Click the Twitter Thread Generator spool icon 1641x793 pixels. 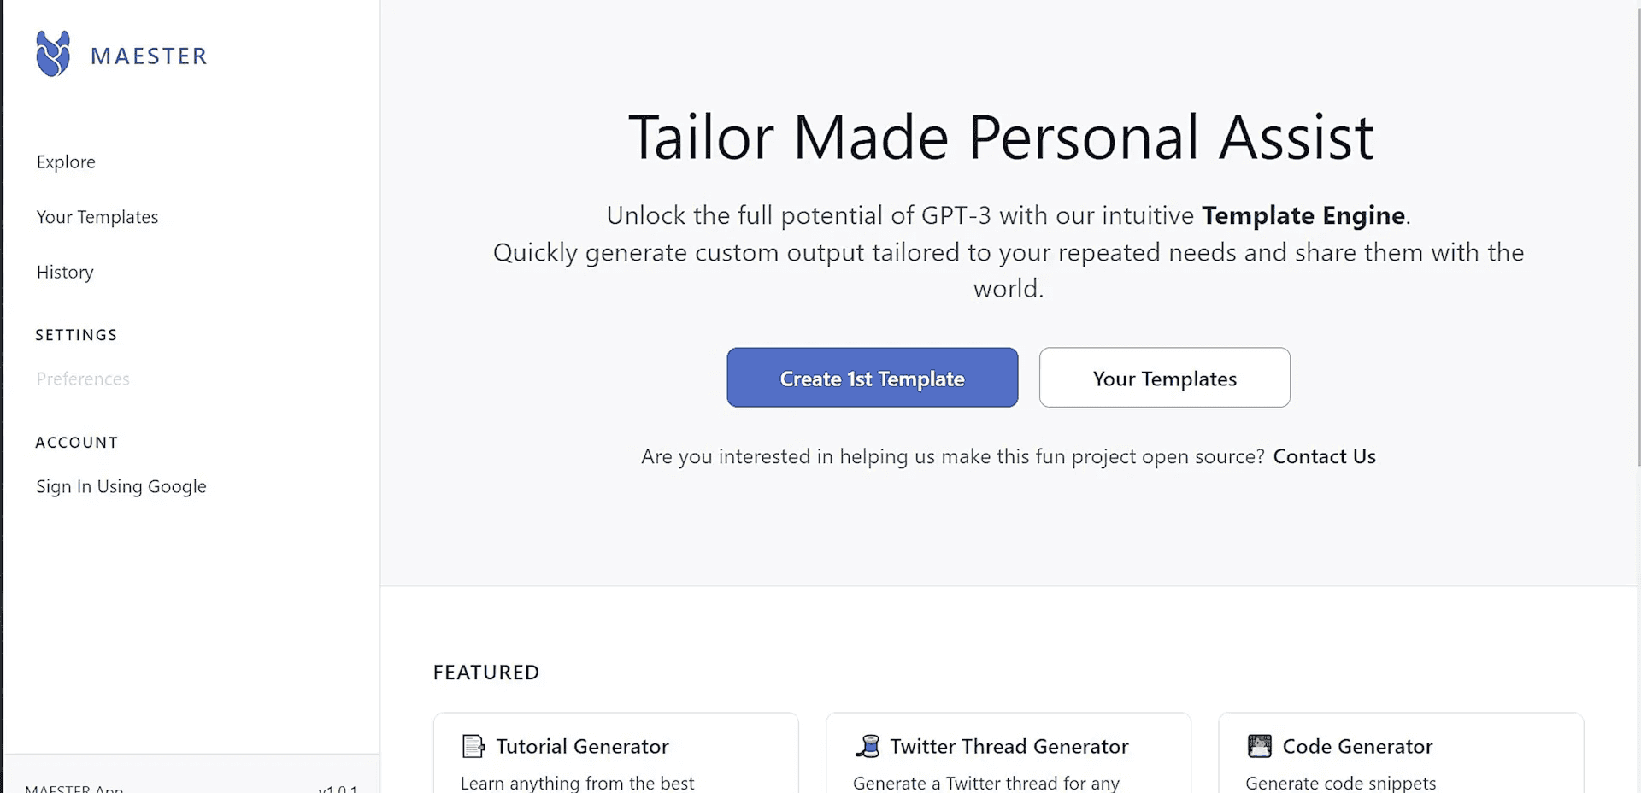pos(867,746)
